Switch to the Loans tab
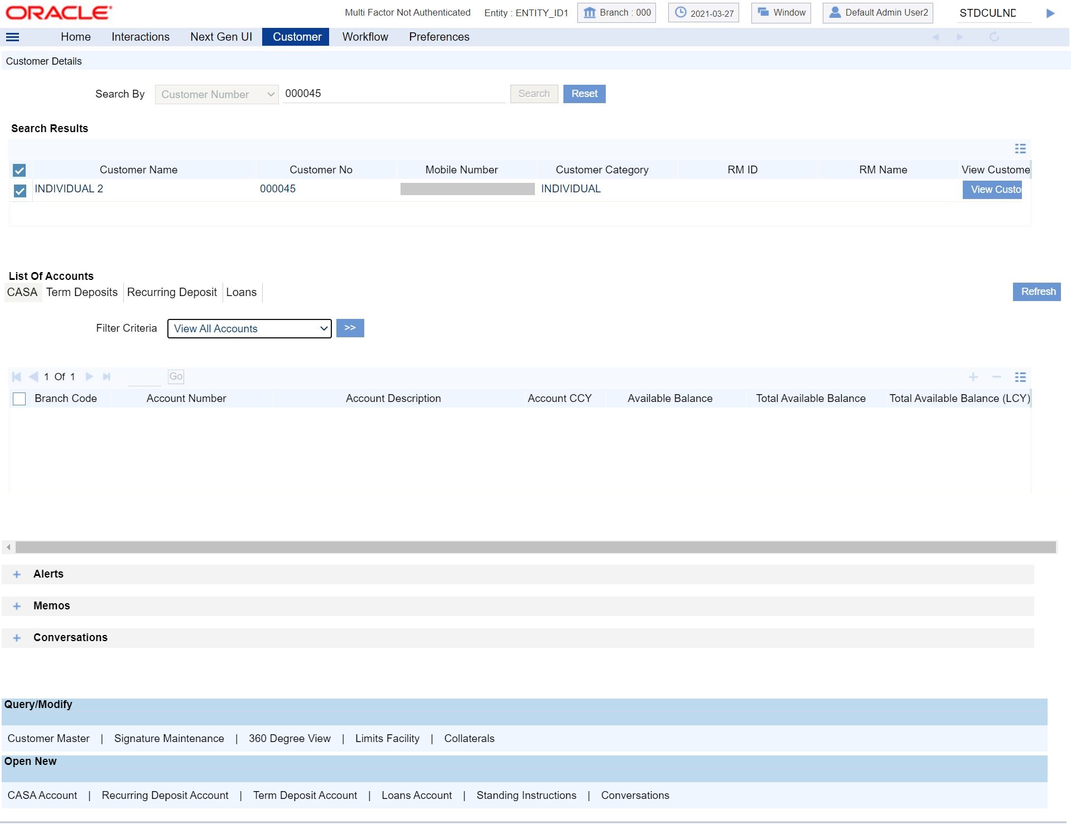This screenshot has height=824, width=1071. 242,293
